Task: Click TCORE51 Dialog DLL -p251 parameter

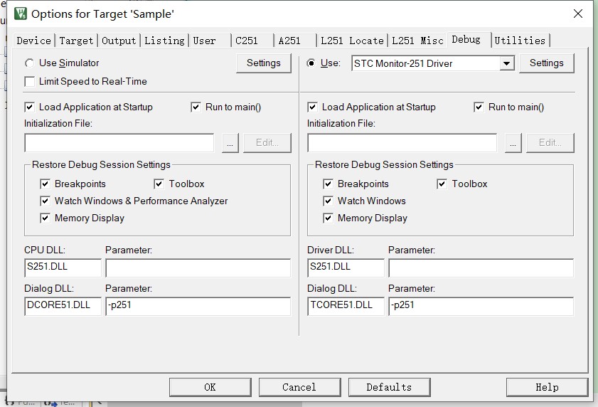Action: (481, 306)
